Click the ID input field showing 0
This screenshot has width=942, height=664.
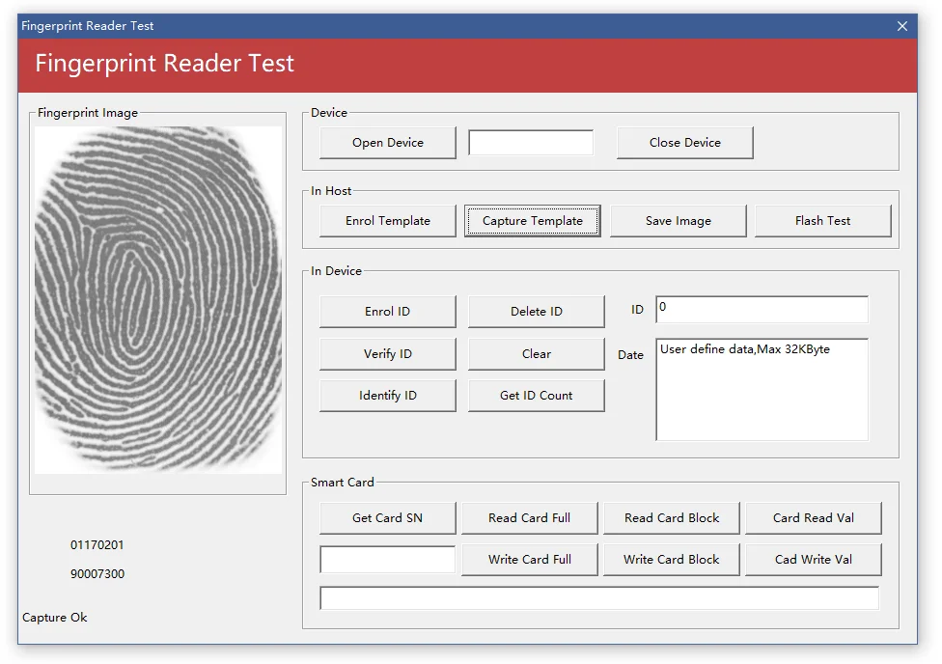[761, 309]
